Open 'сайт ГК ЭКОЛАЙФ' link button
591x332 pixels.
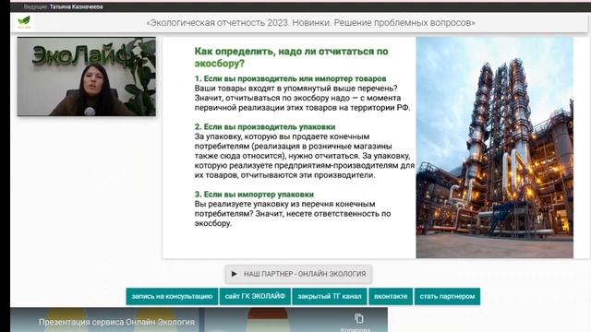tap(255, 297)
